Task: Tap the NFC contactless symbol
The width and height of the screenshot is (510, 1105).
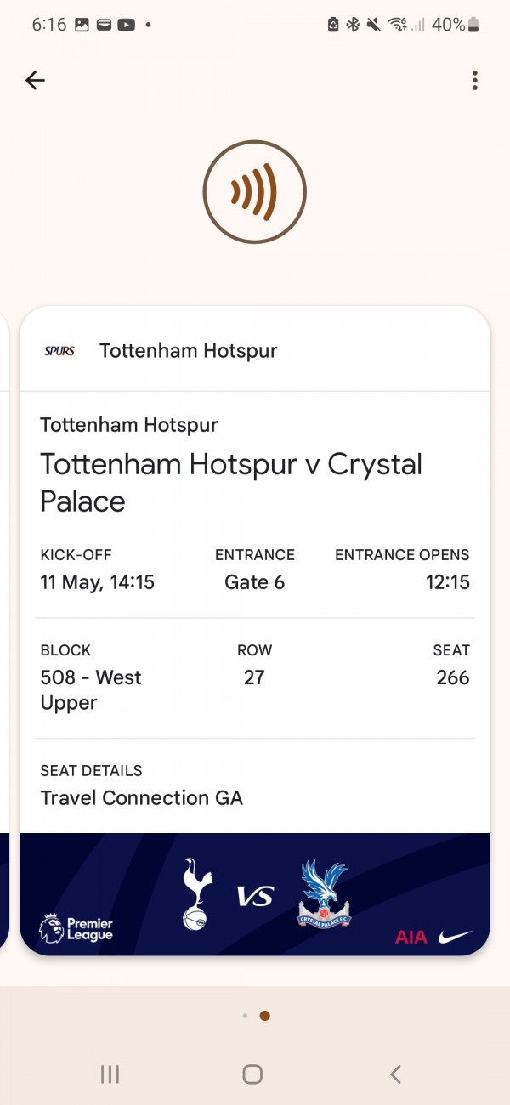Action: click(254, 193)
